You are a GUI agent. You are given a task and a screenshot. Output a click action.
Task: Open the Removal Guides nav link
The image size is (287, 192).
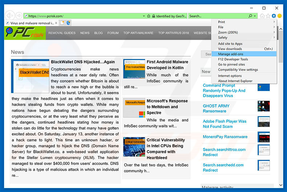click(62, 33)
